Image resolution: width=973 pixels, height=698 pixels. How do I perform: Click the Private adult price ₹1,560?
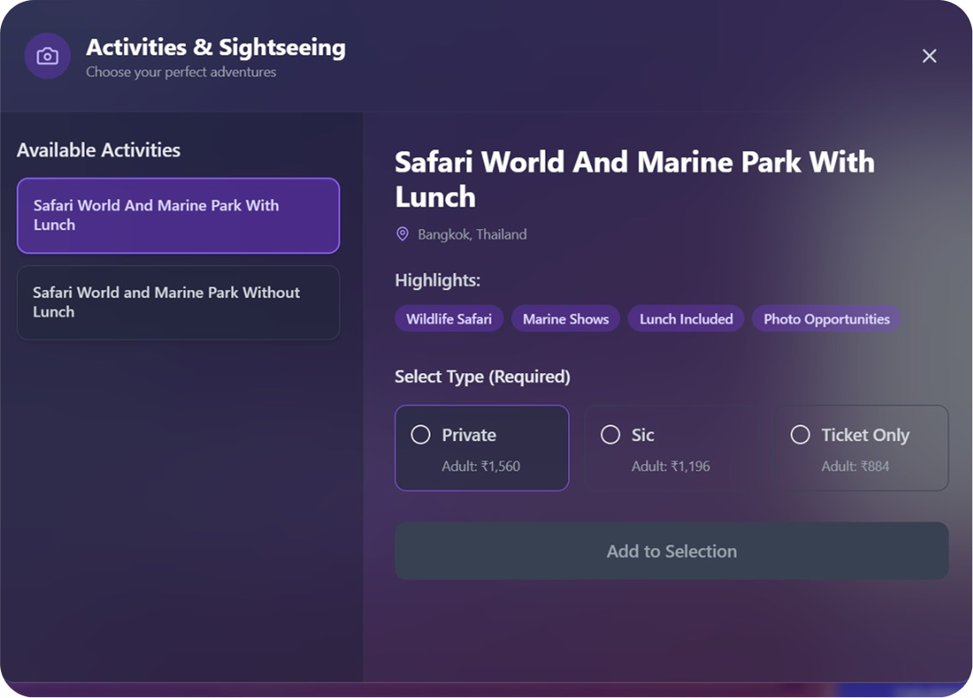tap(480, 466)
